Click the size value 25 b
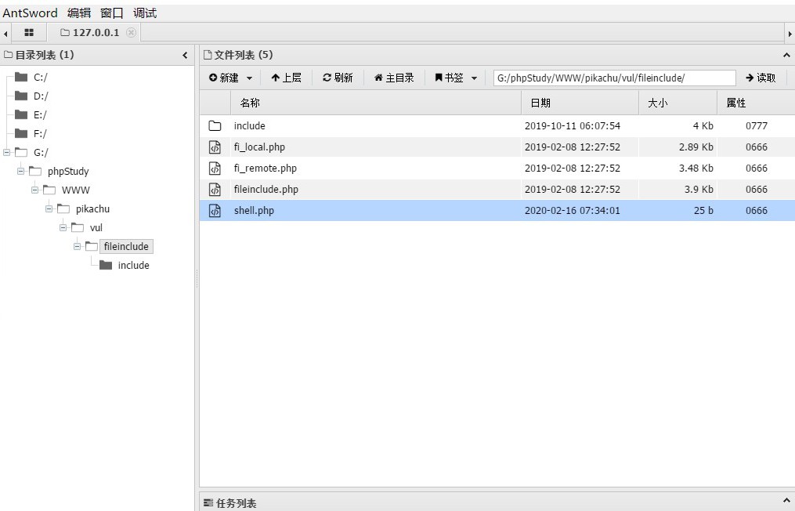Image resolution: width=795 pixels, height=511 pixels. click(x=703, y=210)
